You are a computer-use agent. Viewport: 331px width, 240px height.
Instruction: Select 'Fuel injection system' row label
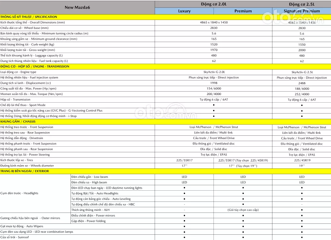(x=29, y=77)
